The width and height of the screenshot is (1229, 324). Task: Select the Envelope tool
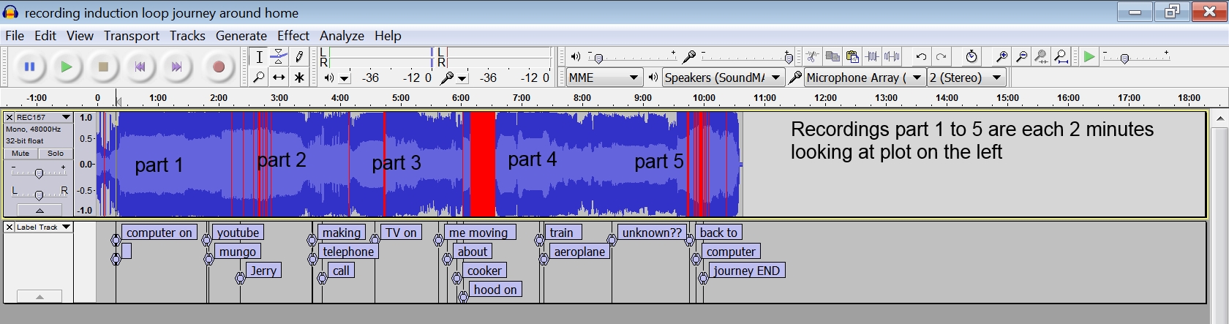(x=279, y=56)
